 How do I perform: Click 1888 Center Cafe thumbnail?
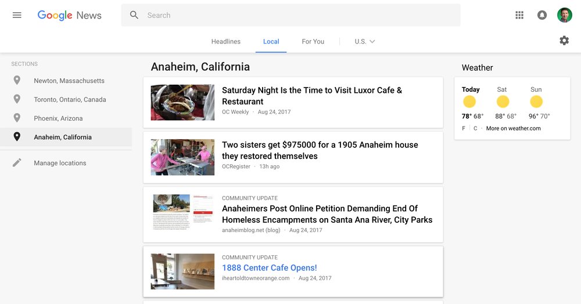point(182,272)
